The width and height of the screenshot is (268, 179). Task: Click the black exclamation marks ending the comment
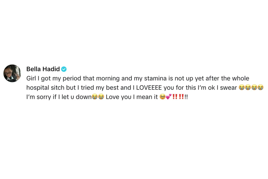[x=186, y=97]
